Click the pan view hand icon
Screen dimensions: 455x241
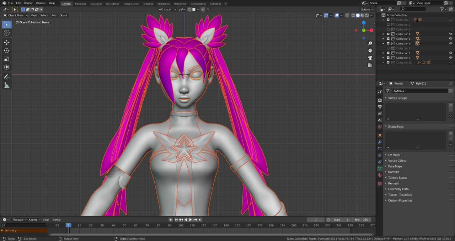coord(370,50)
